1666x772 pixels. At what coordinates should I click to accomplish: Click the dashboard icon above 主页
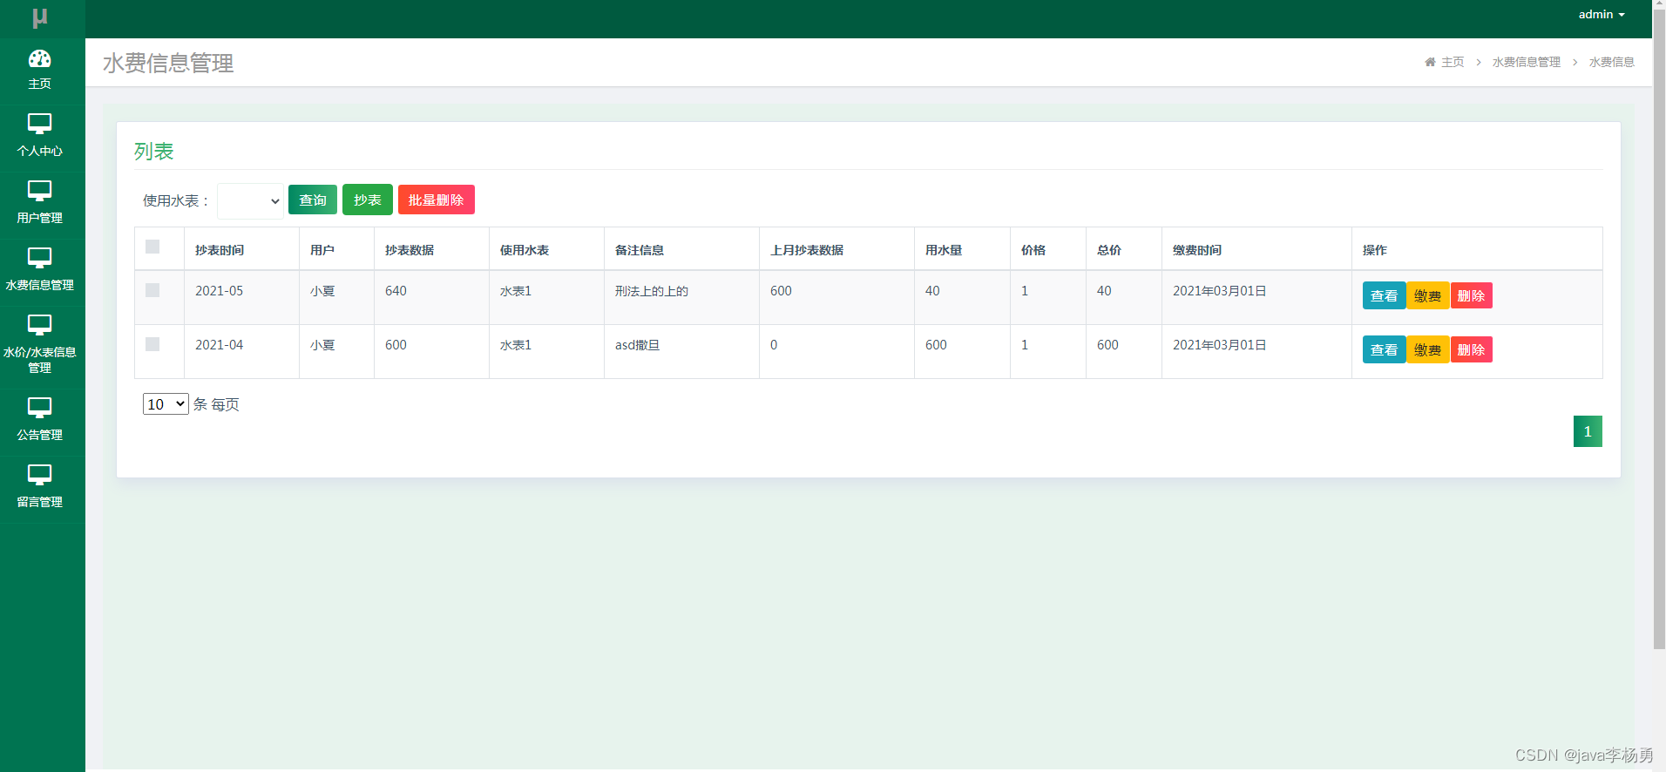click(40, 58)
